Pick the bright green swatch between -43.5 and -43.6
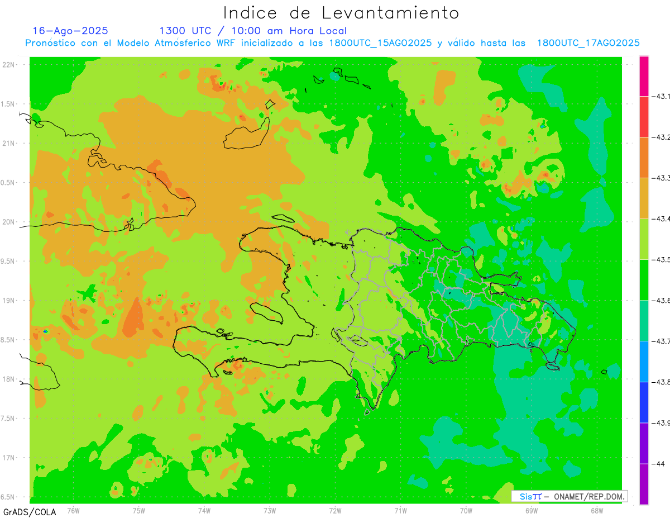 tap(644, 280)
